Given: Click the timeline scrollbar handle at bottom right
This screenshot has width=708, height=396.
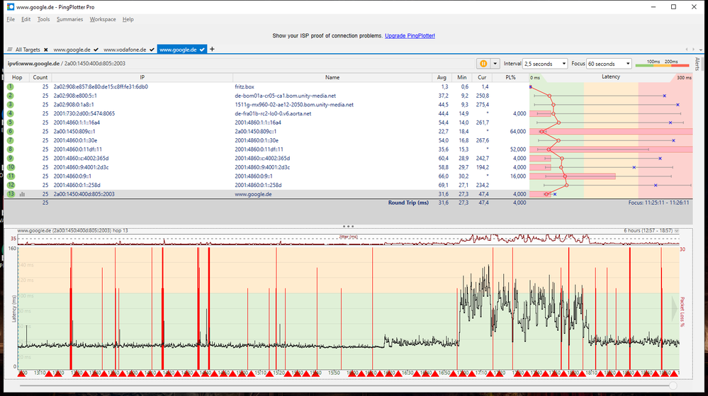Looking at the screenshot, I should pyautogui.click(x=673, y=385).
